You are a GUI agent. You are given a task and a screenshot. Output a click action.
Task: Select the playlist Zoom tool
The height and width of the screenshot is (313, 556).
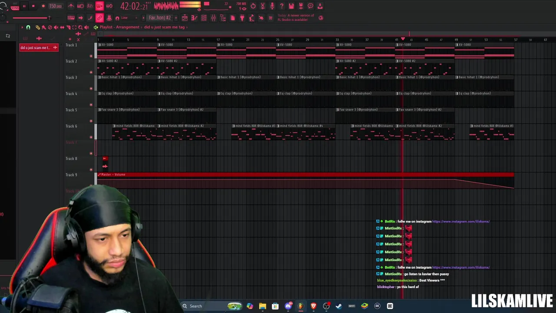pyautogui.click(x=80, y=27)
